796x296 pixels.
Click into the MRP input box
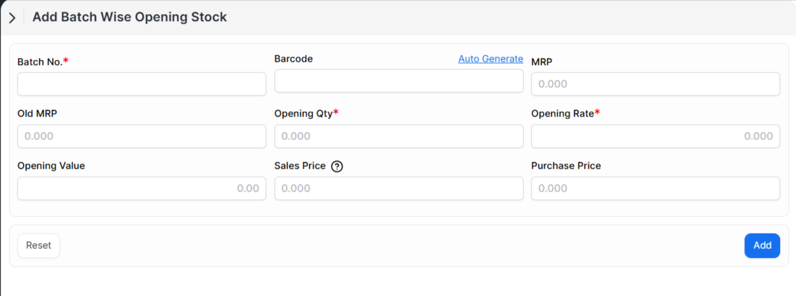[x=655, y=84]
